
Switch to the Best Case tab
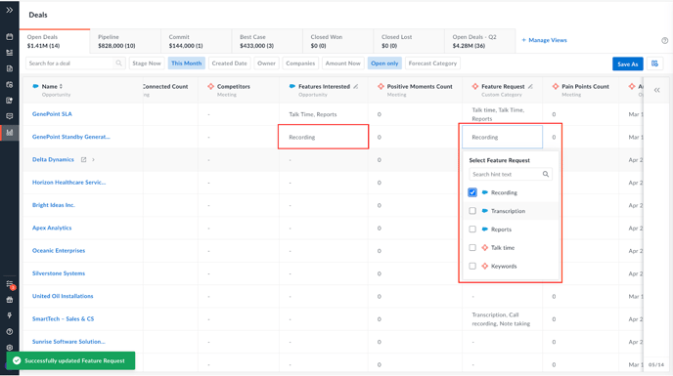click(267, 41)
